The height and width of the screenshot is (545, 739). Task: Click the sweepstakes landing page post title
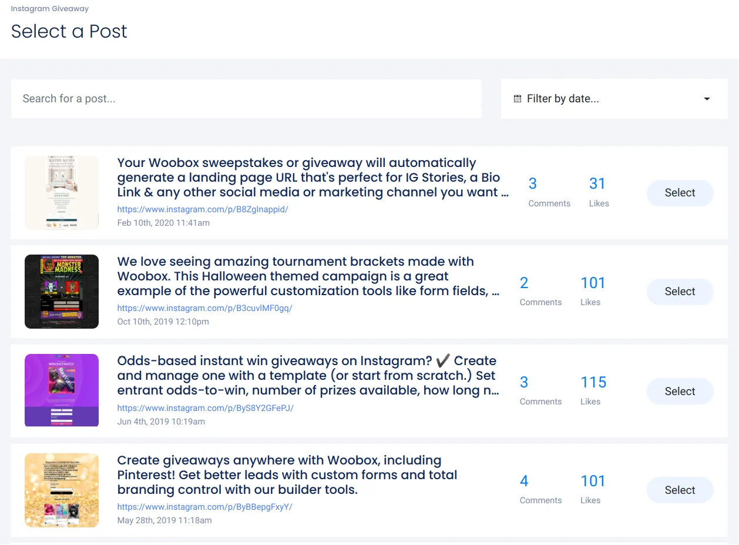(313, 178)
